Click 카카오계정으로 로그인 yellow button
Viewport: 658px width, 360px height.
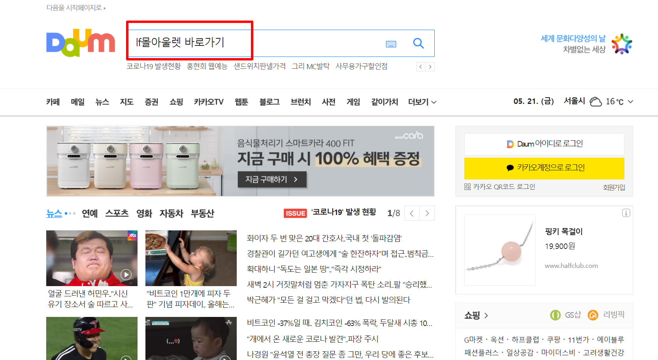[544, 168]
